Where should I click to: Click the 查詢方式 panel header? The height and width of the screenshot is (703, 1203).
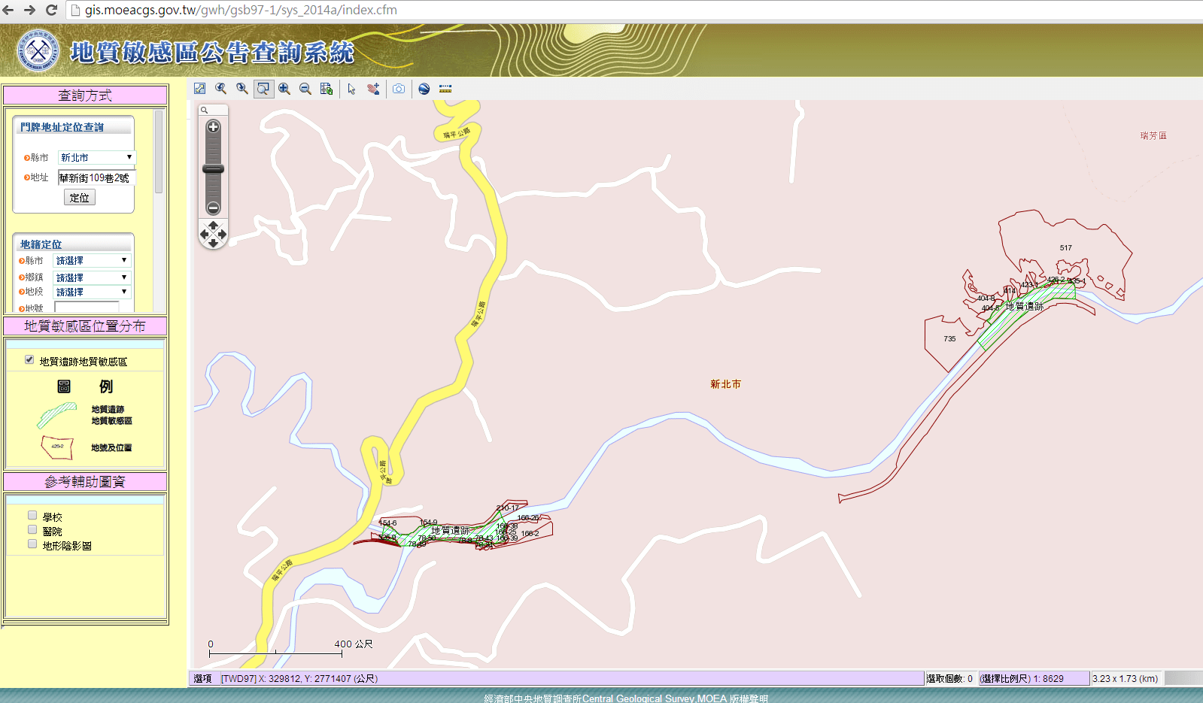point(85,95)
